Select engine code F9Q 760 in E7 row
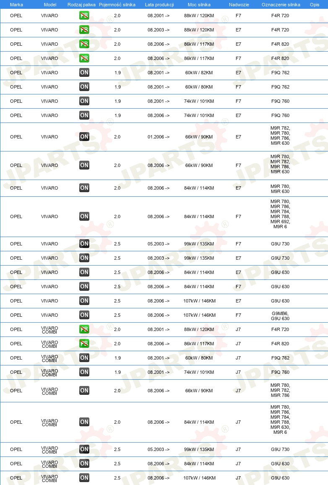The height and width of the screenshot is (485, 328). pos(280,115)
